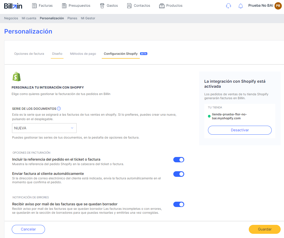Viewport: 284px width, 238px height.
Task: Click the Personalización page heading
Action: 28,32
